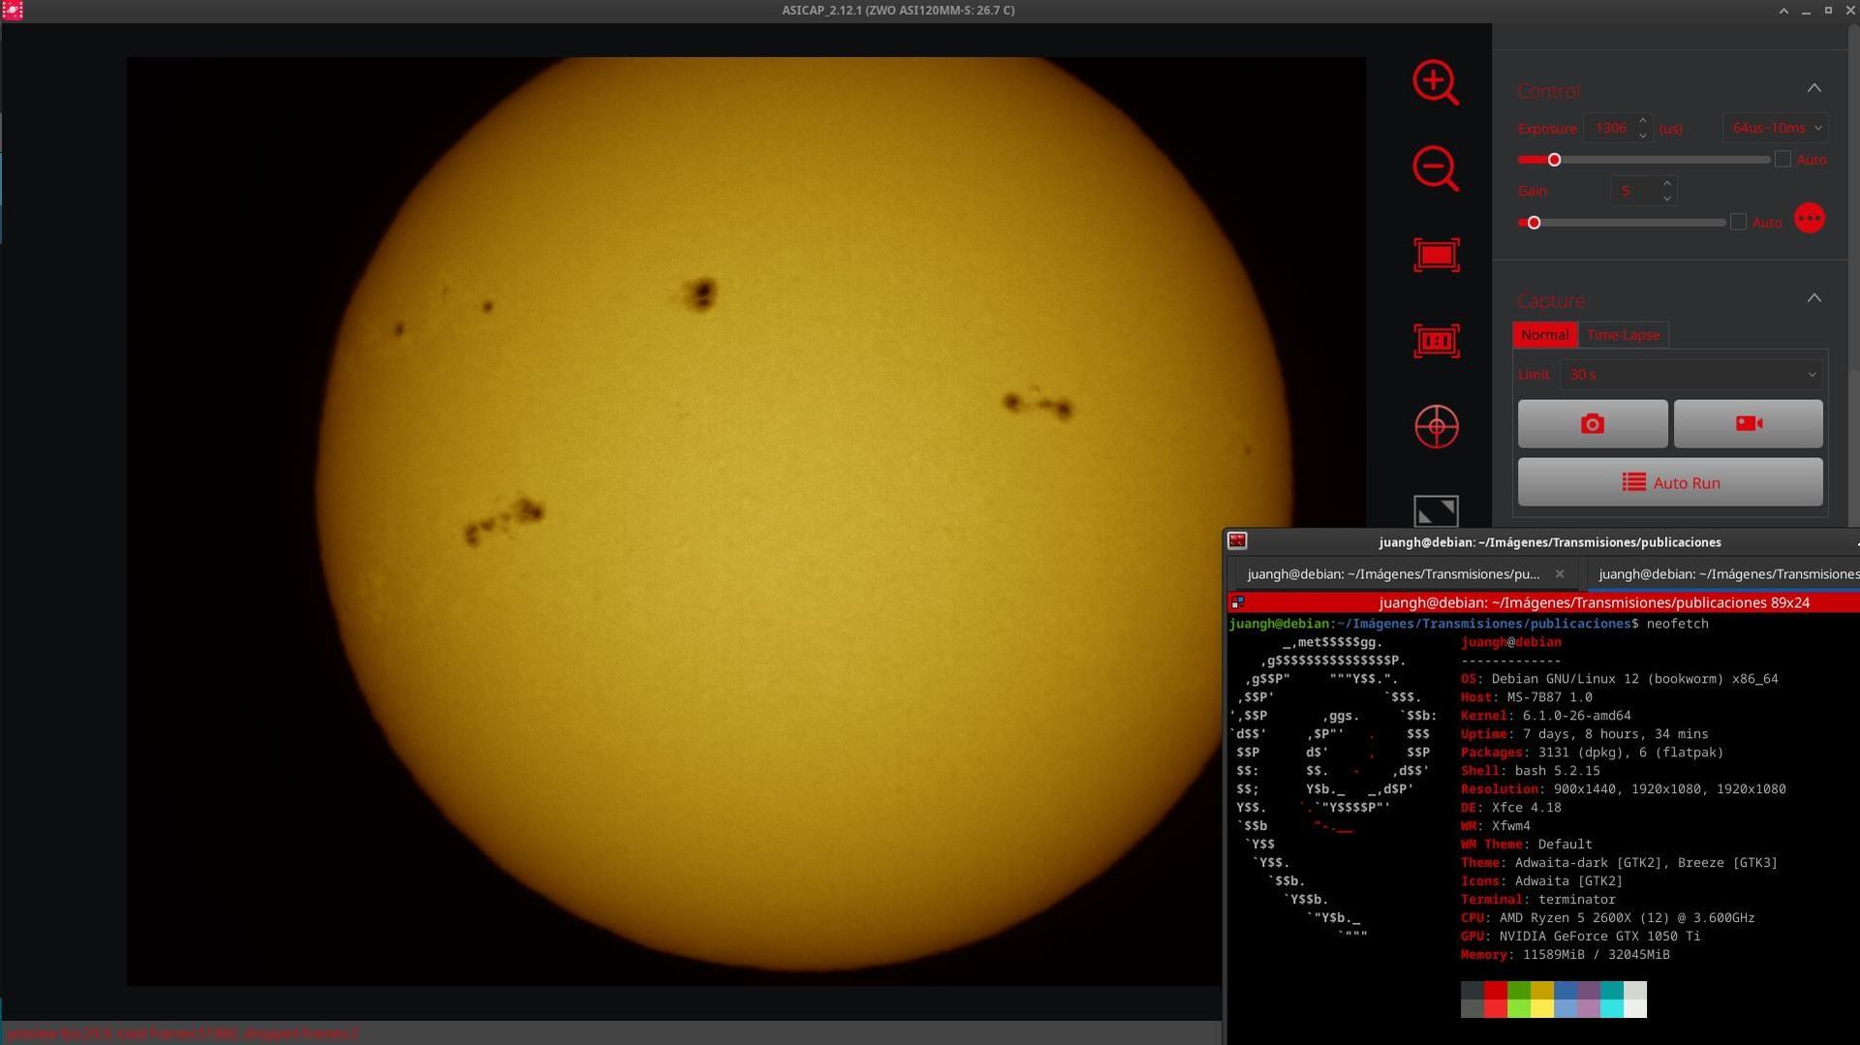Image resolution: width=1860 pixels, height=1045 pixels.
Task: Decrease the exposure value with the down arrow
Action: pyautogui.click(x=1642, y=136)
